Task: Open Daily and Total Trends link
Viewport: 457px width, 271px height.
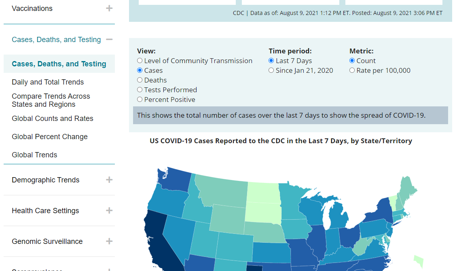Action: tap(48, 82)
